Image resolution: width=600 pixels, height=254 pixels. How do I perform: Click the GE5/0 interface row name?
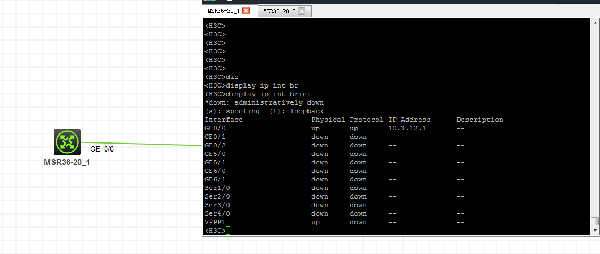click(215, 154)
